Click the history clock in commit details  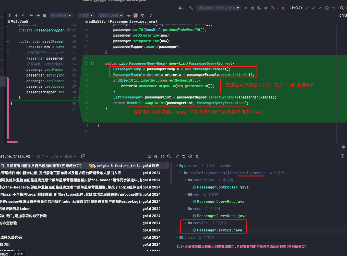coord(190,156)
